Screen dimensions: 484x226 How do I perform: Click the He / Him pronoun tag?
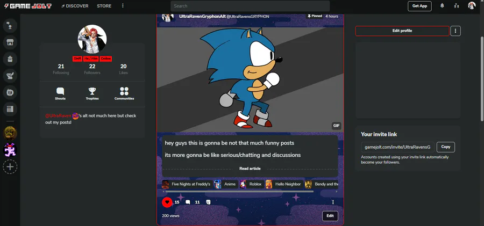pyautogui.click(x=91, y=59)
